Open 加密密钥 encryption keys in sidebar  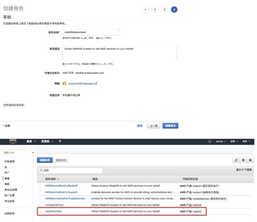tap(9, 213)
